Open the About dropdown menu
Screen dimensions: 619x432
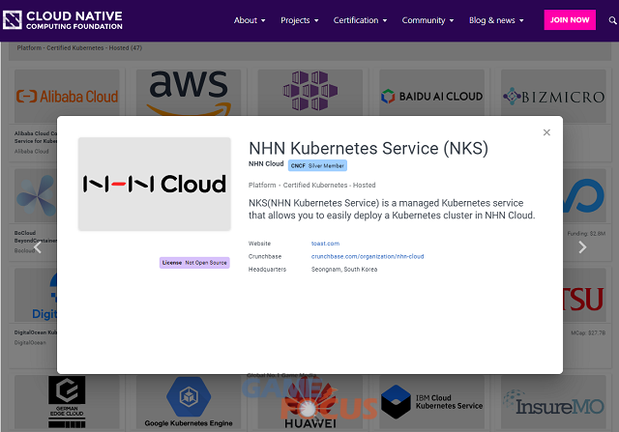pyautogui.click(x=250, y=20)
